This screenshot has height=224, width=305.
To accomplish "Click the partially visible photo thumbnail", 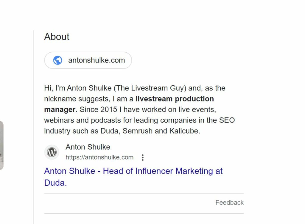I will click(x=1, y=145).
